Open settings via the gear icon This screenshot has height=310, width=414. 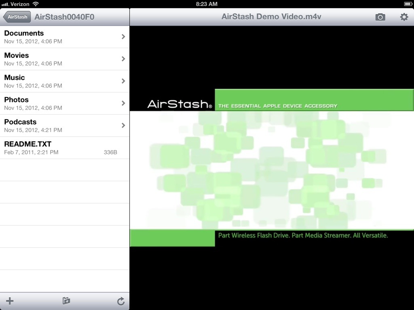pyautogui.click(x=404, y=17)
